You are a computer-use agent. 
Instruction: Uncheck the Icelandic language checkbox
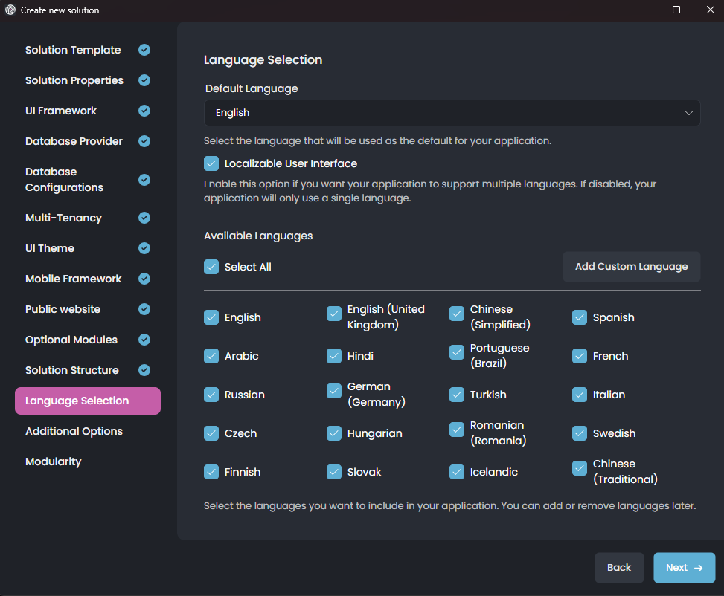pyautogui.click(x=456, y=471)
